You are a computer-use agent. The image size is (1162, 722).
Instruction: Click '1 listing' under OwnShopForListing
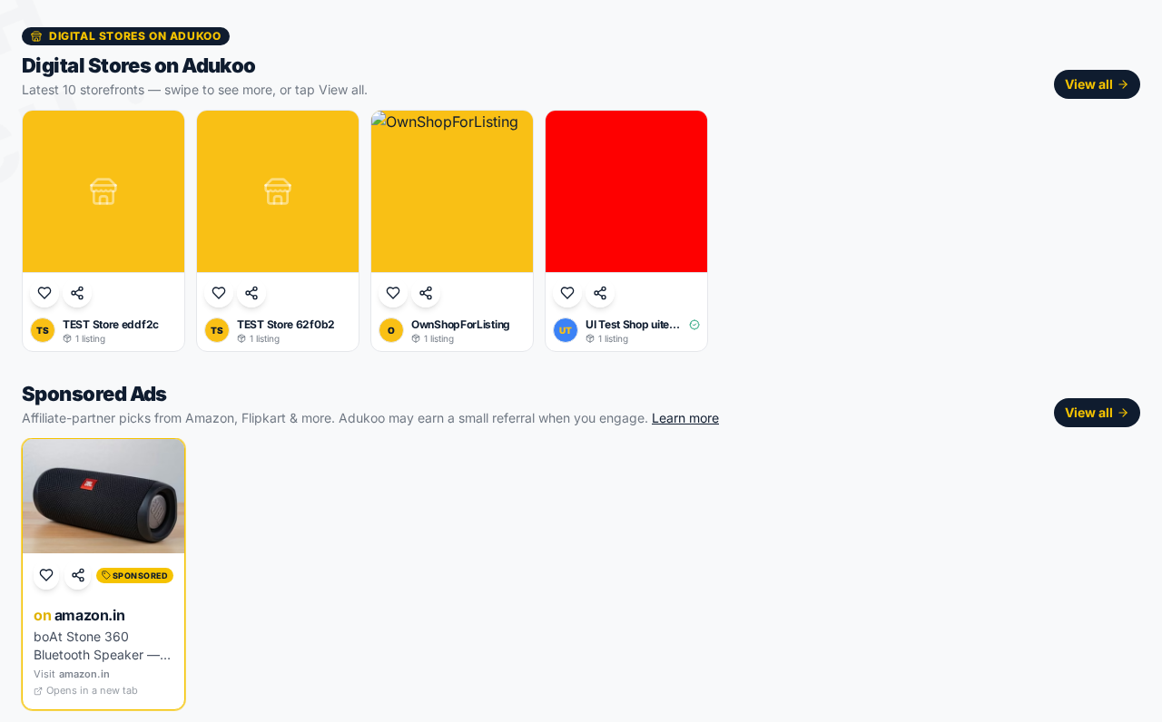433,339
